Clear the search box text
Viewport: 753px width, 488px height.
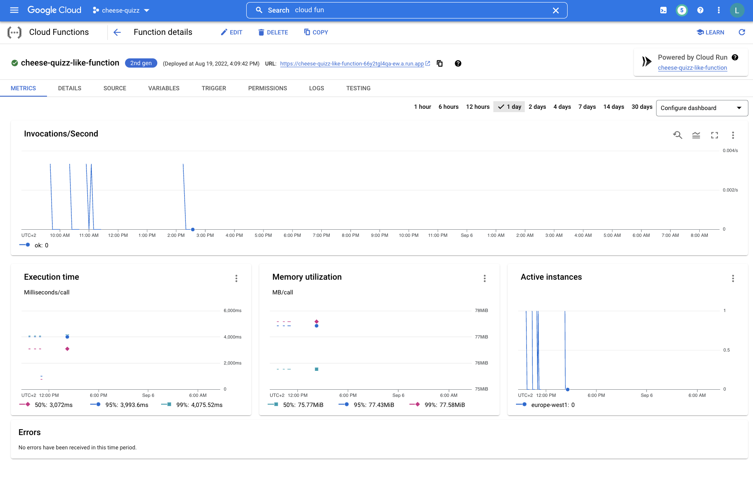tap(555, 10)
